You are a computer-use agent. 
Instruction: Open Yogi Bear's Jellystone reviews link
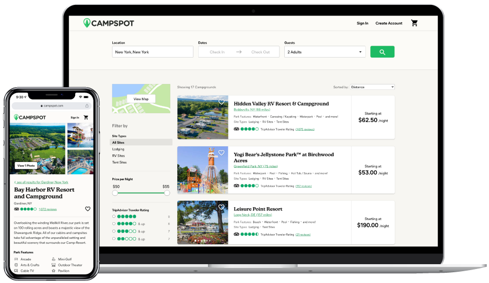[x=304, y=186]
